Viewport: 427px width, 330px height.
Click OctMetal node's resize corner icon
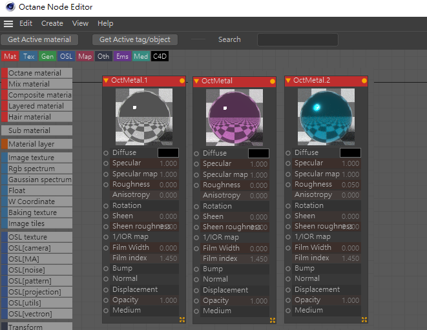(273, 320)
